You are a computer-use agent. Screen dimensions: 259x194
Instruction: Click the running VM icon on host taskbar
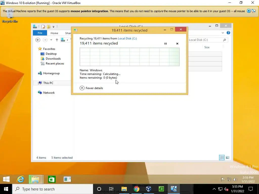click(x=174, y=189)
